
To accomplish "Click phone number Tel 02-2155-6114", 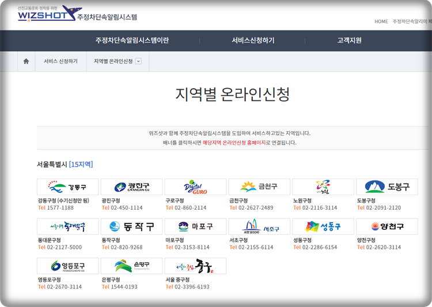I will coord(251,248).
